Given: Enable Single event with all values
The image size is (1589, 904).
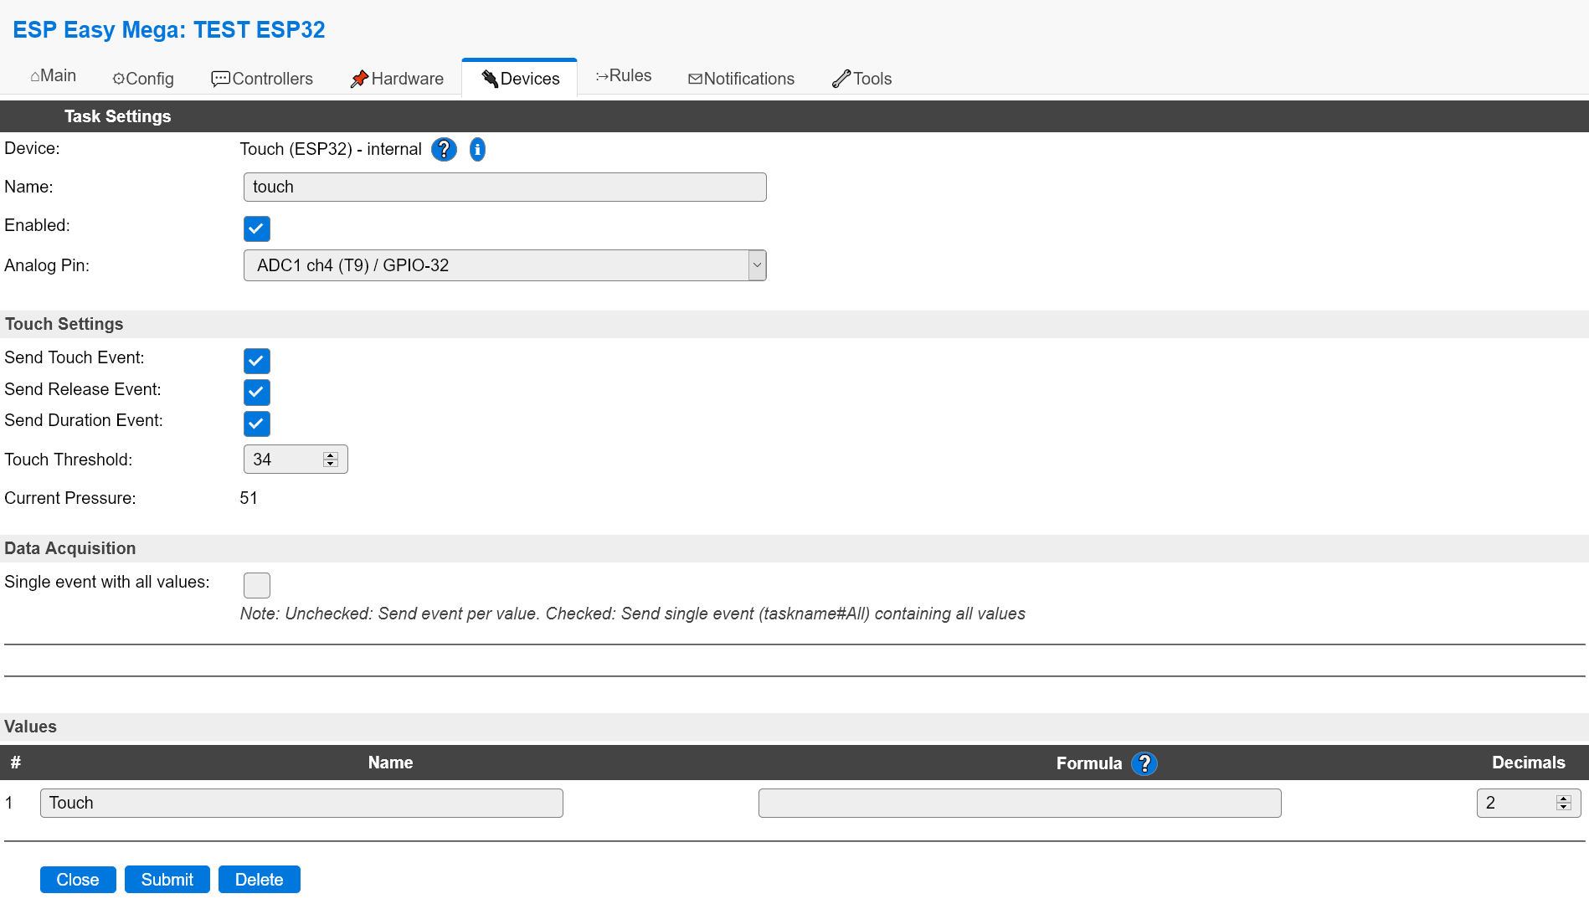Looking at the screenshot, I should tap(257, 585).
